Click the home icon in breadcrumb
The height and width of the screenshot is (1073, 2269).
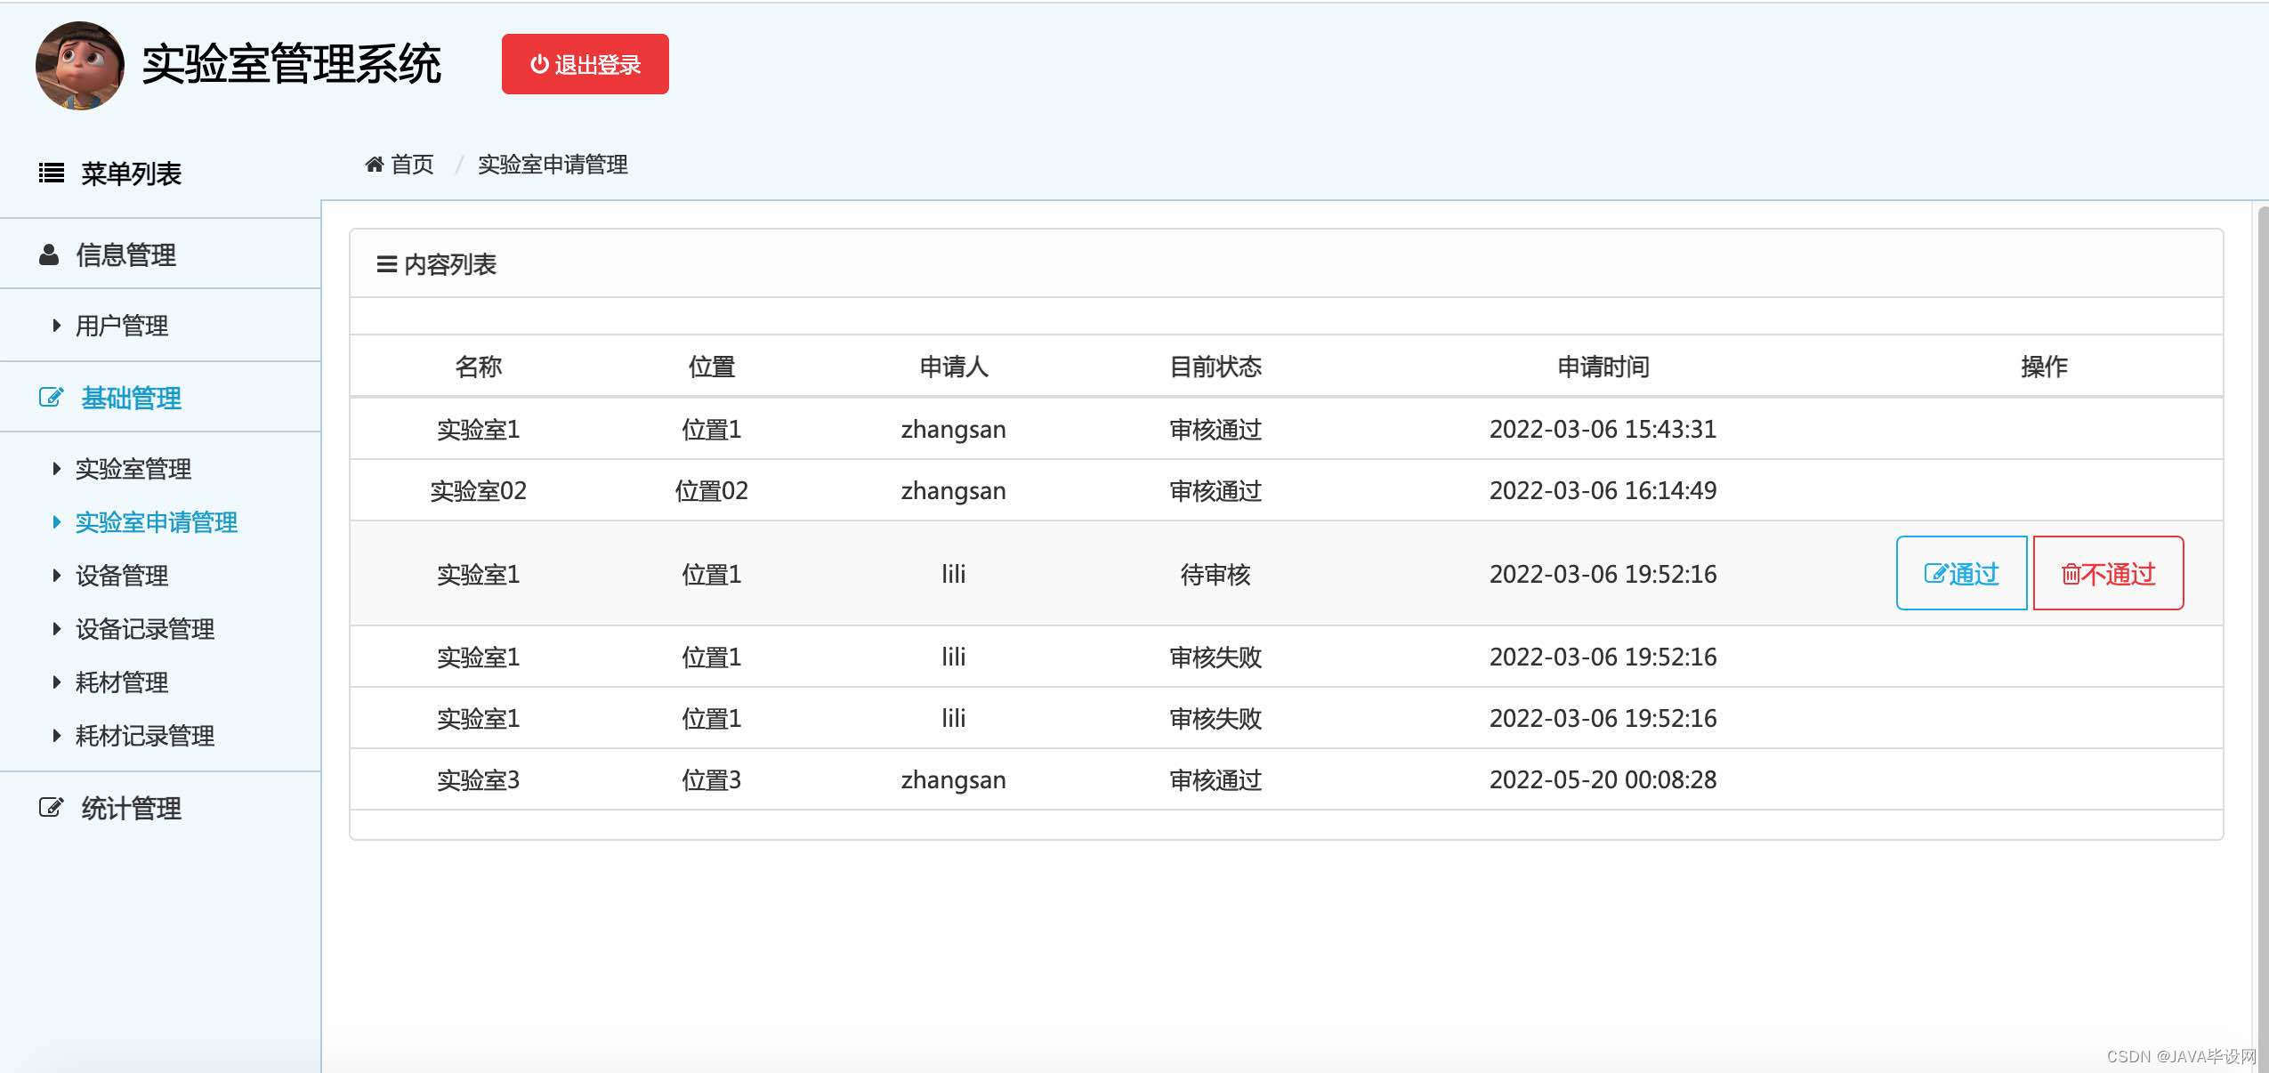click(x=375, y=165)
